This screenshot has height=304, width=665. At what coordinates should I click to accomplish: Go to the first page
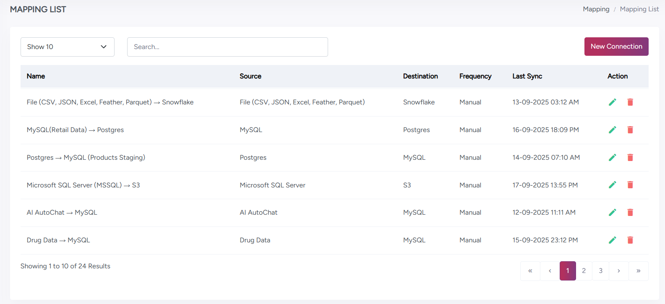tap(530, 271)
